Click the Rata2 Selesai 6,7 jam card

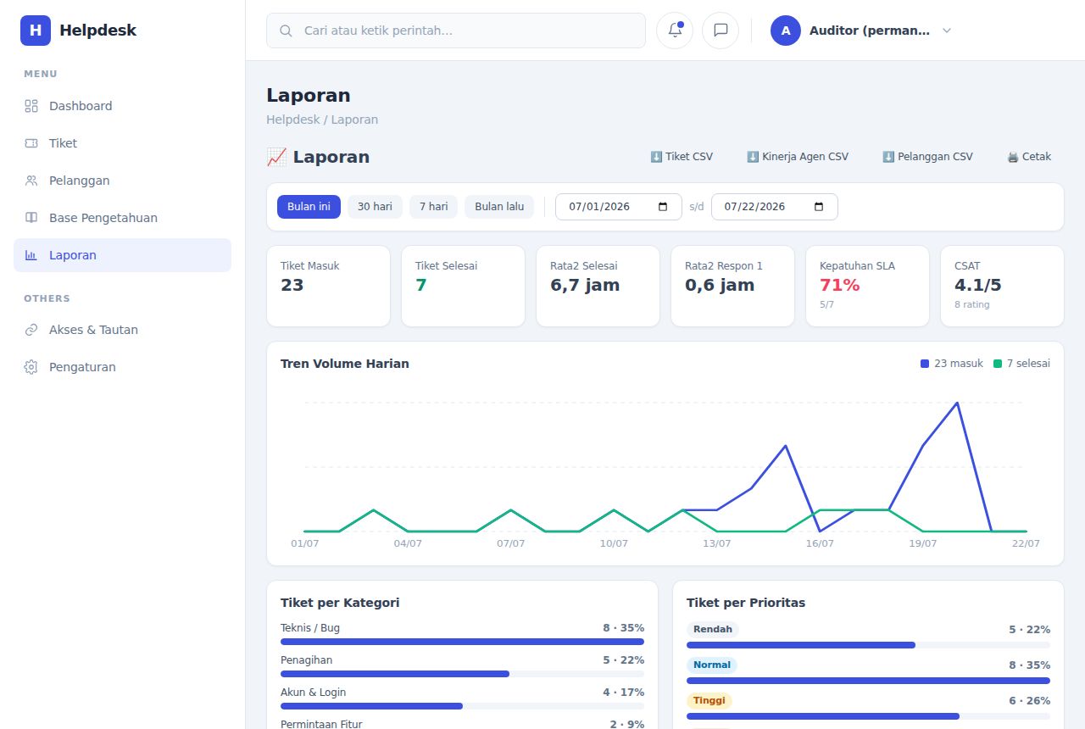[x=598, y=287]
